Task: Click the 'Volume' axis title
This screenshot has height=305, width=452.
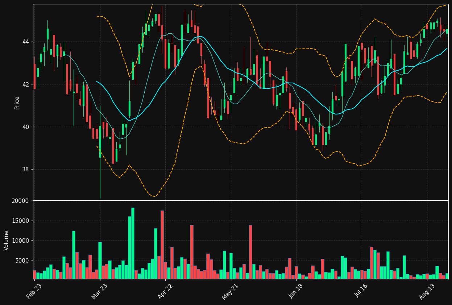Action: coord(7,240)
